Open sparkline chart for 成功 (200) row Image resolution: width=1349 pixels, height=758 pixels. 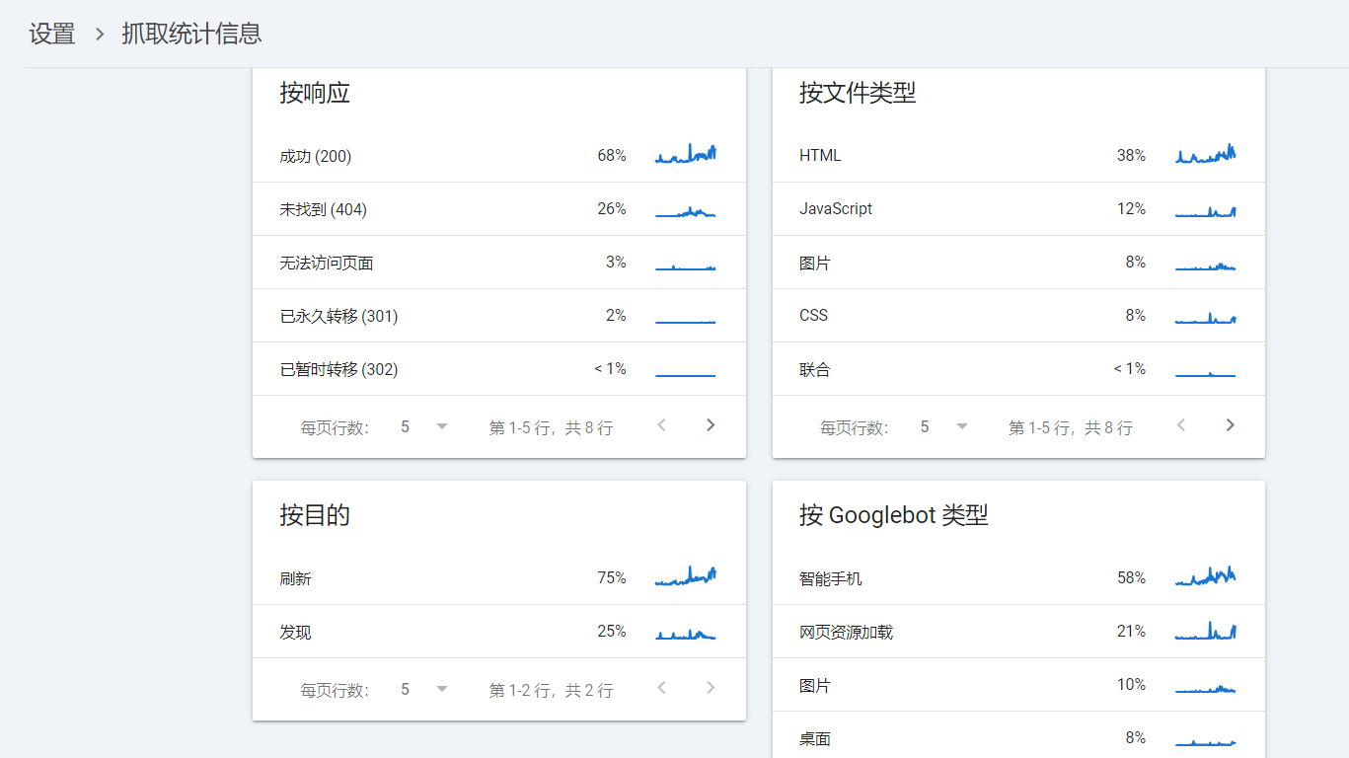click(685, 155)
